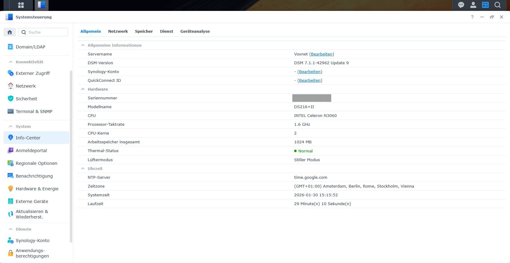Collapse the Konnektivität sidebar section
The width and height of the screenshot is (510, 263).
pyautogui.click(x=11, y=62)
